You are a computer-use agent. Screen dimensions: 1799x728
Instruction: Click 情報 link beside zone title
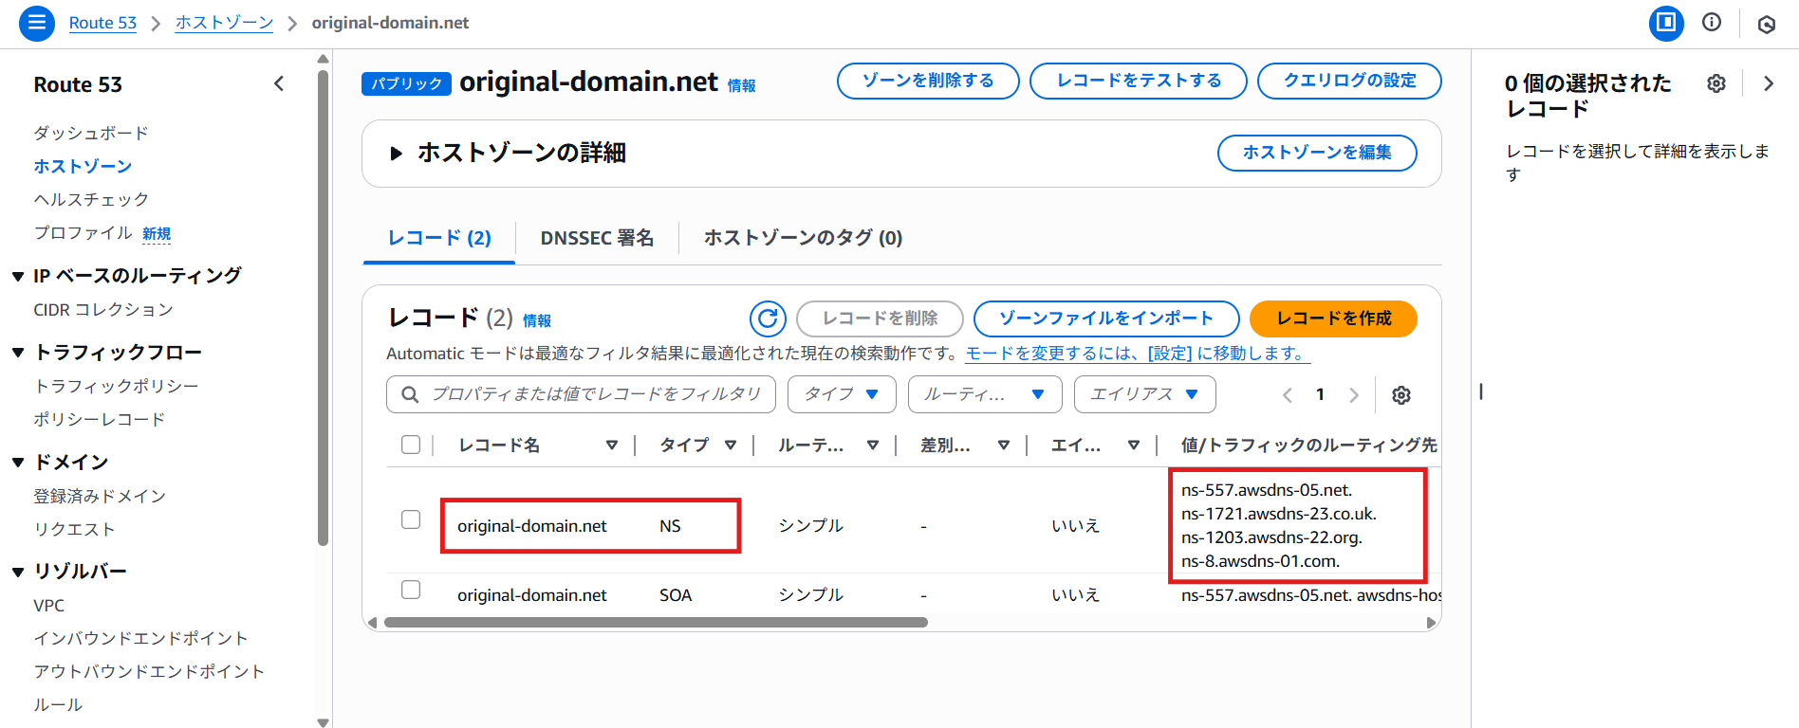[741, 86]
